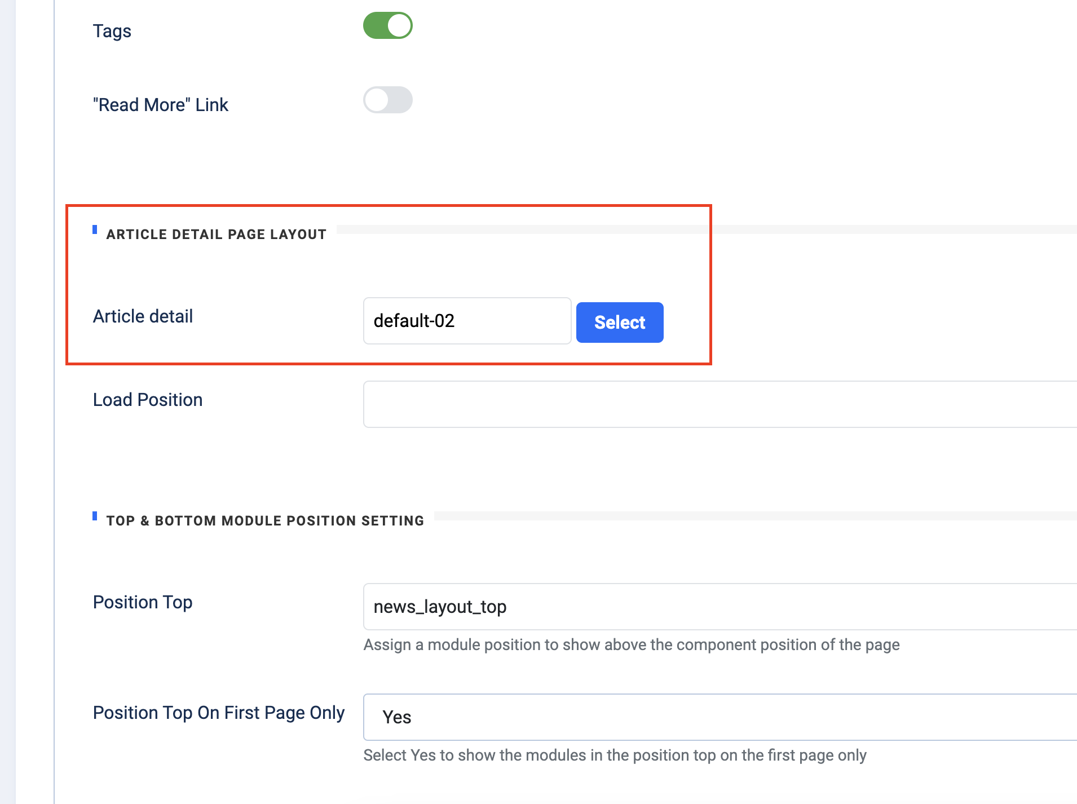The height and width of the screenshot is (804, 1077).
Task: Click the blue marker beside Article Detail Page Layout
Action: click(x=95, y=229)
